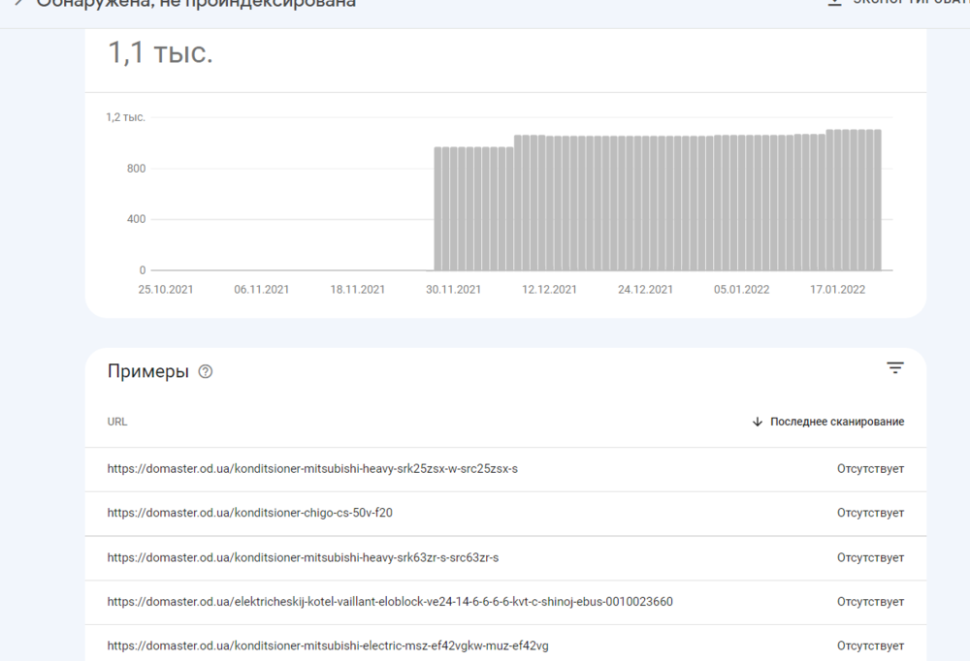Click the last bar on the chart's right
The width and height of the screenshot is (970, 661).
(877, 200)
